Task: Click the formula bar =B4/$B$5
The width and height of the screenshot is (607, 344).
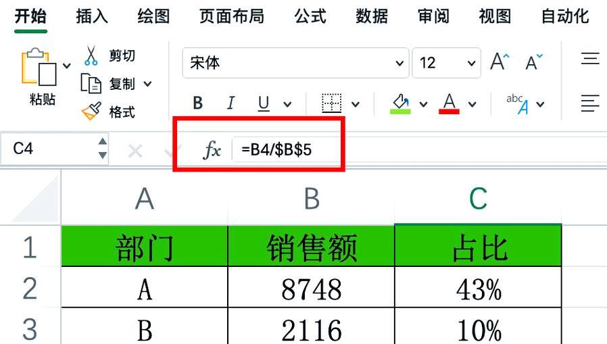Action: (x=419, y=150)
